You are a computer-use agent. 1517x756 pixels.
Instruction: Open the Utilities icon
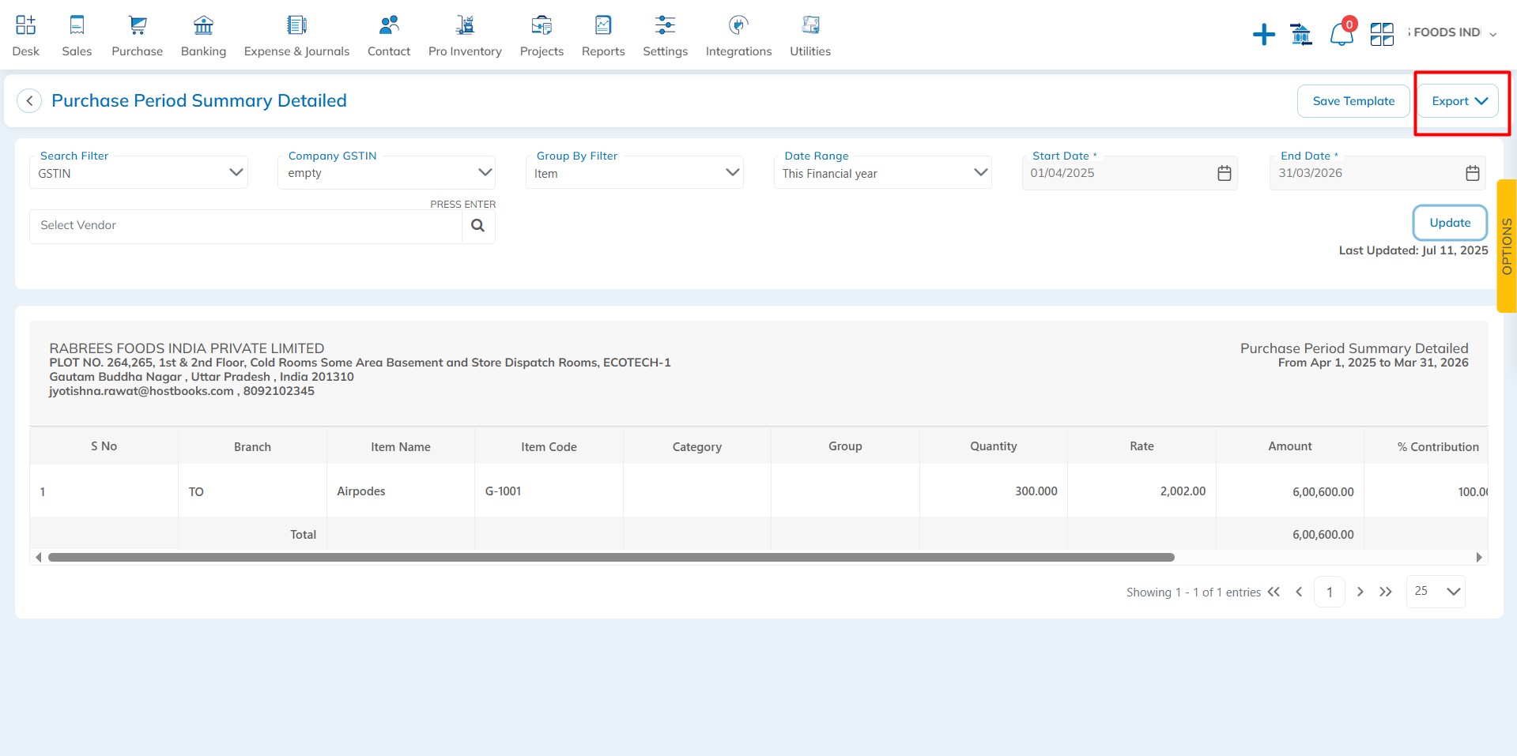[x=810, y=25]
